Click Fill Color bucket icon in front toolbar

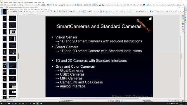click(x=110, y=11)
